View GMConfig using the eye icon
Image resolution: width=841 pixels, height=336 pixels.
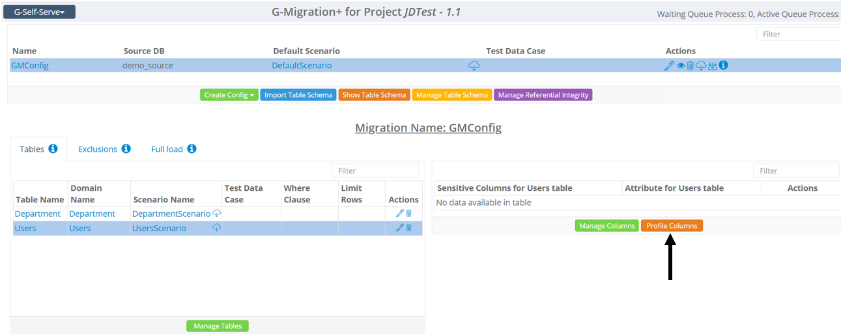point(681,66)
